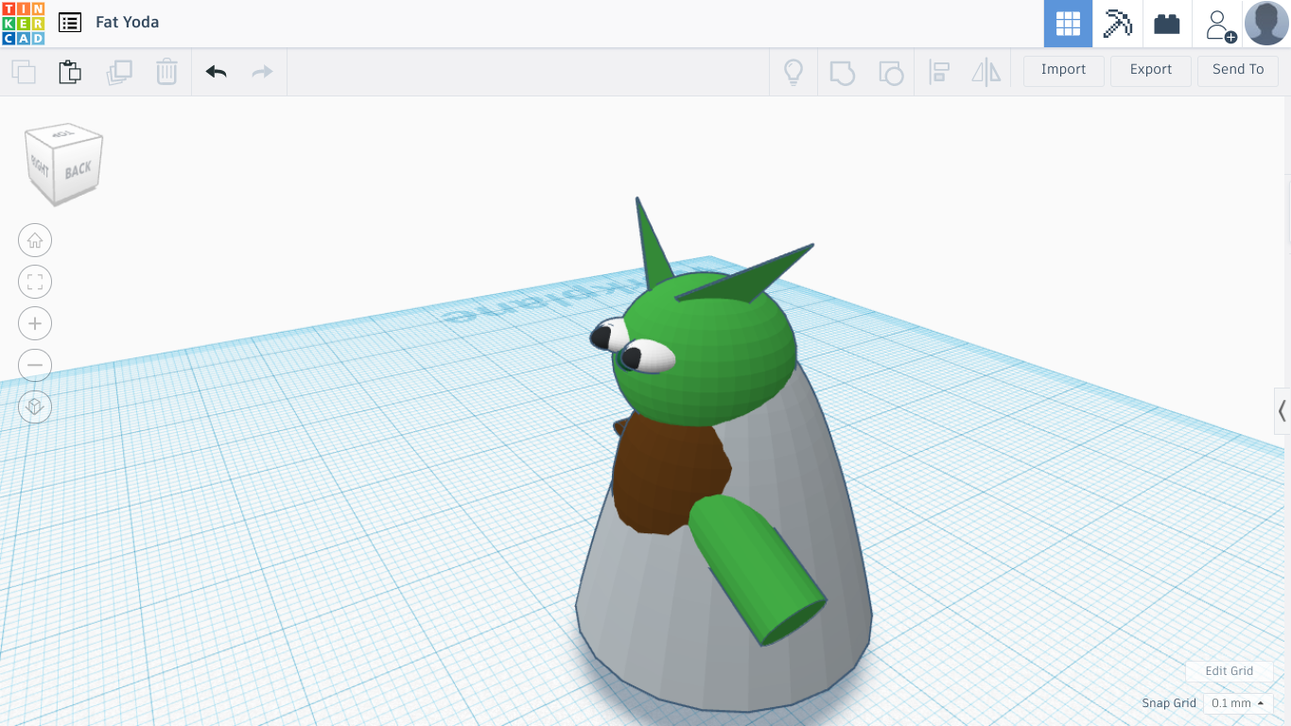The image size is (1291, 726).
Task: Open the designs list icon
Action: pyautogui.click(x=70, y=23)
